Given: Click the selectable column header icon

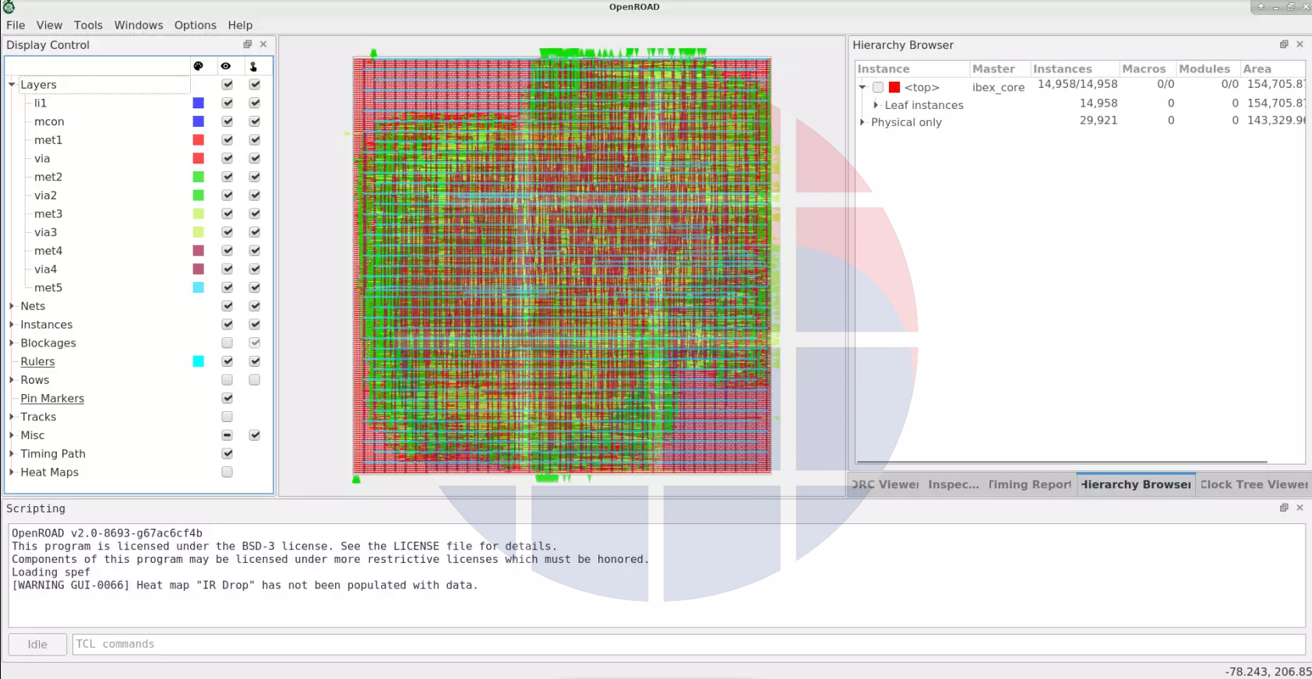Looking at the screenshot, I should click(x=253, y=66).
